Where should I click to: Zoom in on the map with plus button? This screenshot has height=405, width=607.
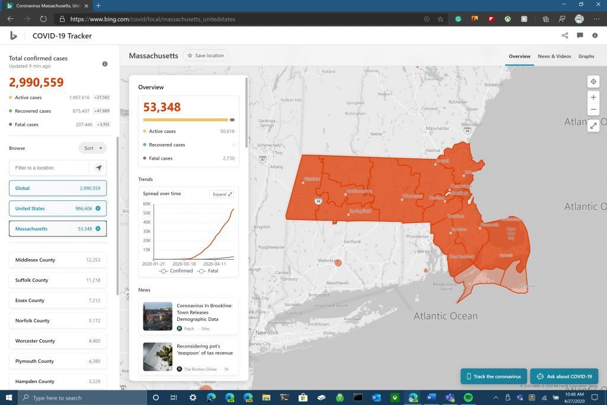[x=593, y=97]
